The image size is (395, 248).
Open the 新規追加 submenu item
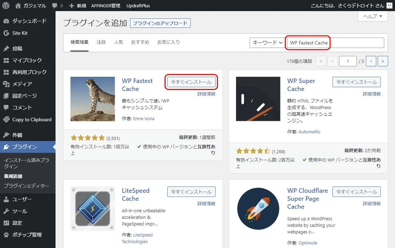coord(13,176)
